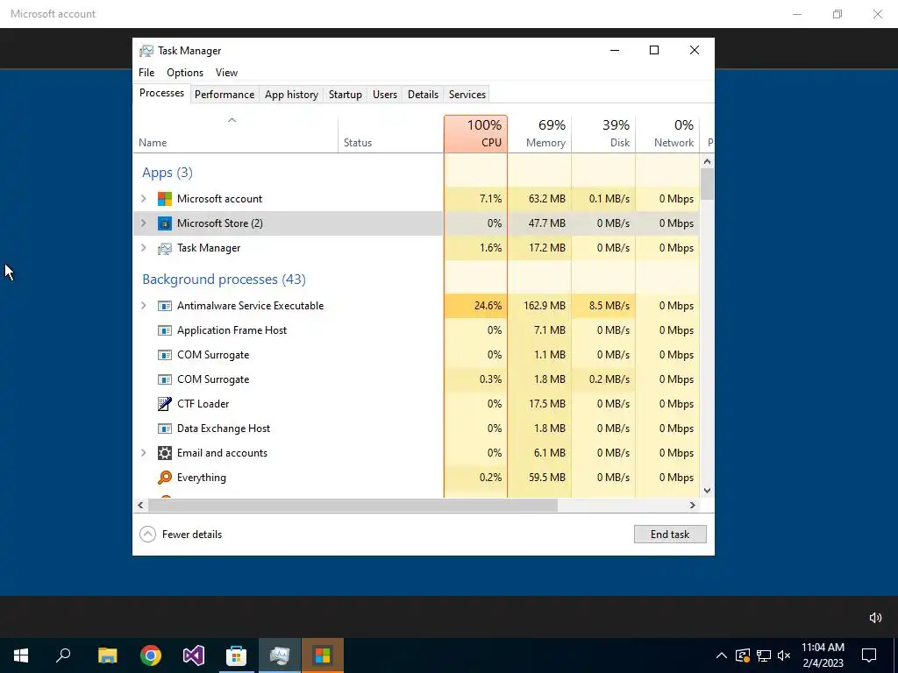Click the Task Manager title bar icon
Screen dimensions: 898x673
point(146,51)
